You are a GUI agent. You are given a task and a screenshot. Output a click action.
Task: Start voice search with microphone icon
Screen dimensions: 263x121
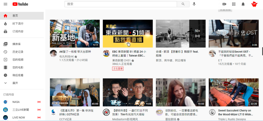[194, 4]
